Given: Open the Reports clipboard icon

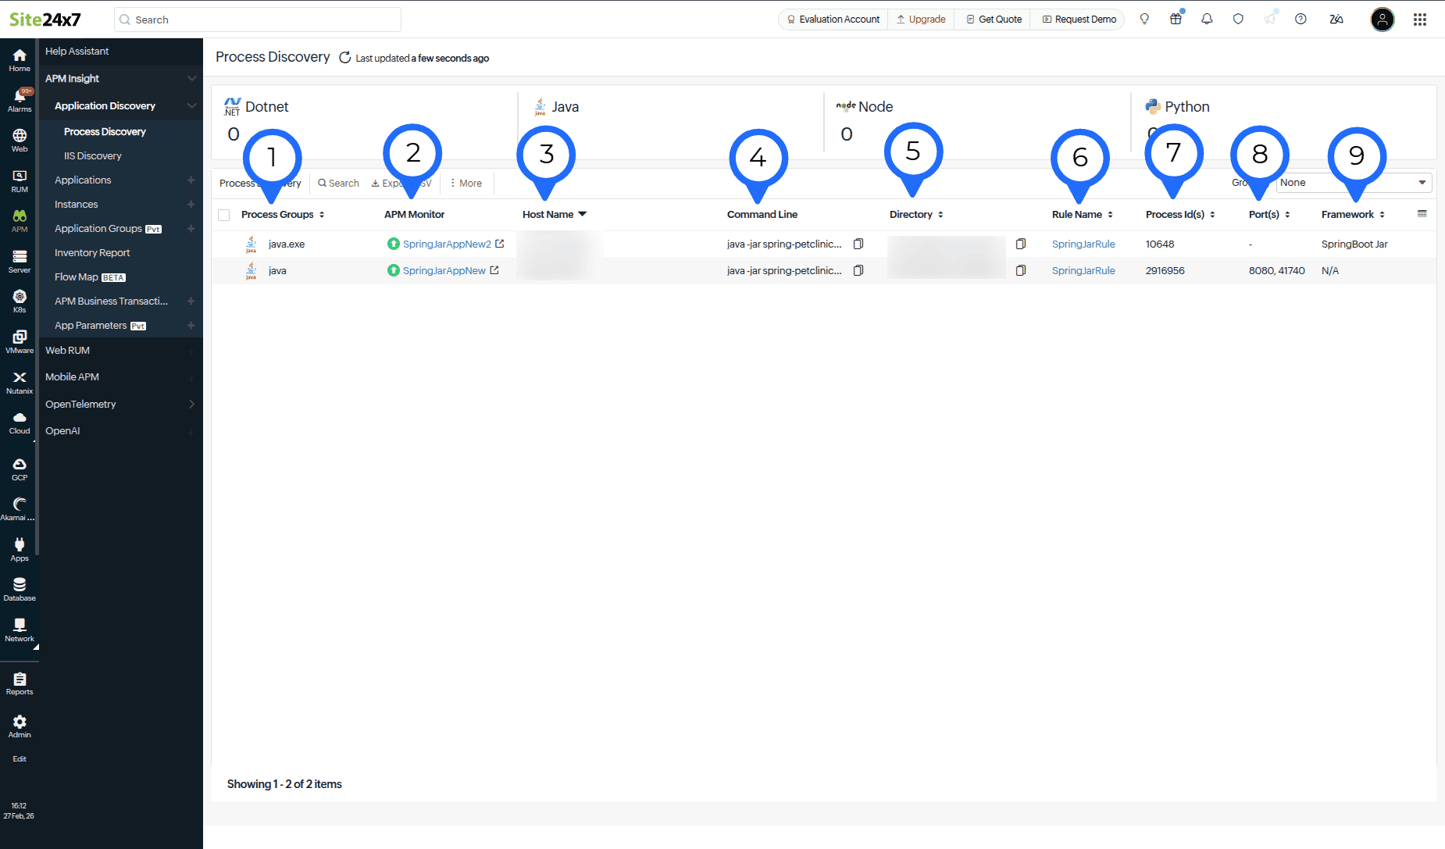Looking at the screenshot, I should tap(20, 683).
